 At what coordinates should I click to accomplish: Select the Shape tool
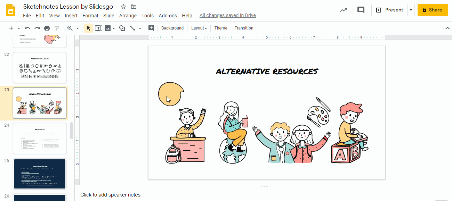(122, 28)
